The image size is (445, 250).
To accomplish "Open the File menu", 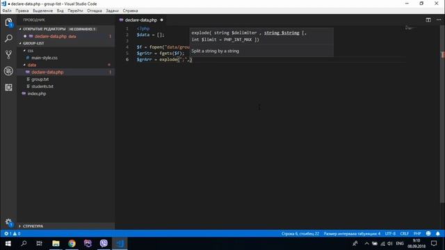I will pyautogui.click(x=7, y=11).
